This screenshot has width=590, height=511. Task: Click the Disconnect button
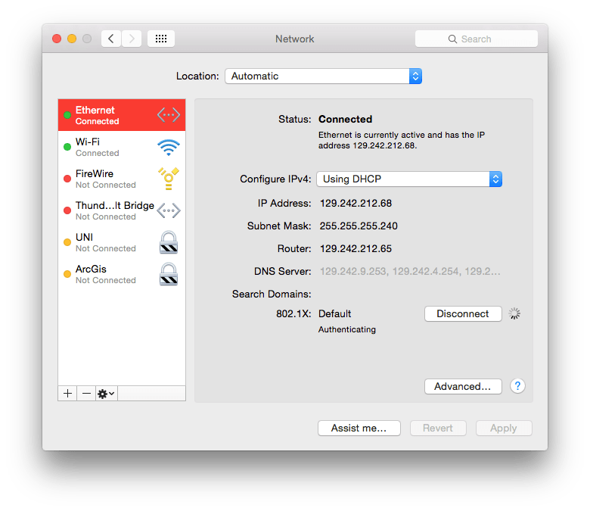463,313
